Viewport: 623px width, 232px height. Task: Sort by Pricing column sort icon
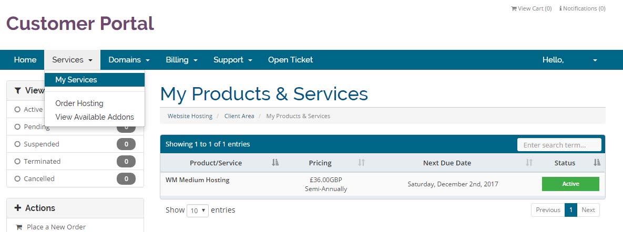click(361, 163)
